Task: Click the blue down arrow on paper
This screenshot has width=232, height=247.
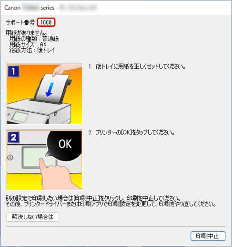Action: click(x=50, y=90)
